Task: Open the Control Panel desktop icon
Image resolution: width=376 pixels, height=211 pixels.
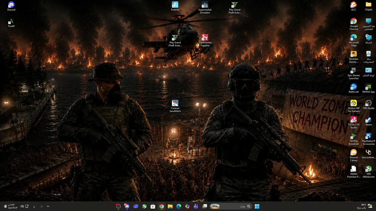Action: point(368,72)
